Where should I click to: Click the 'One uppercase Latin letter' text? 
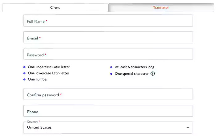click(x=49, y=67)
